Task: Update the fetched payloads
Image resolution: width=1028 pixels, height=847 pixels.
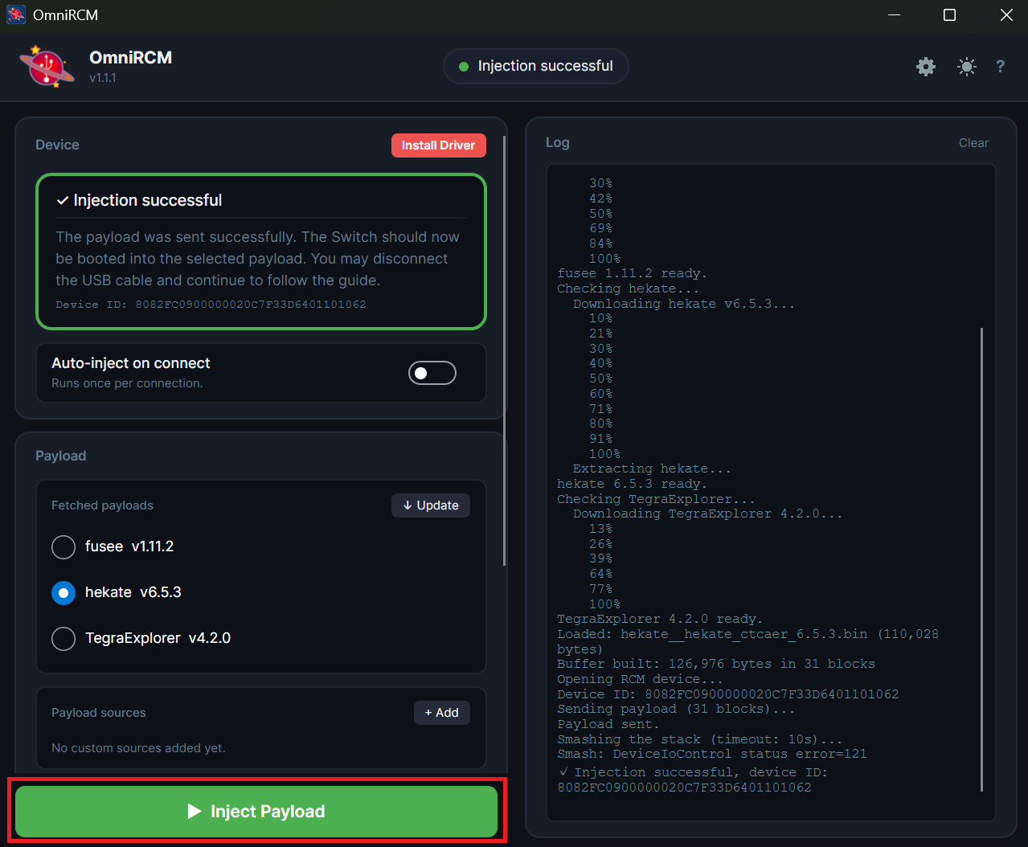Action: pos(431,505)
